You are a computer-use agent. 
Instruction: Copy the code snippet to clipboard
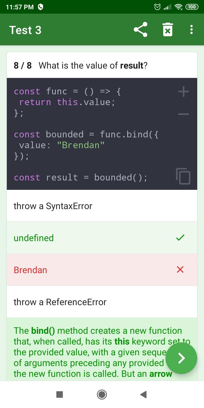(183, 176)
